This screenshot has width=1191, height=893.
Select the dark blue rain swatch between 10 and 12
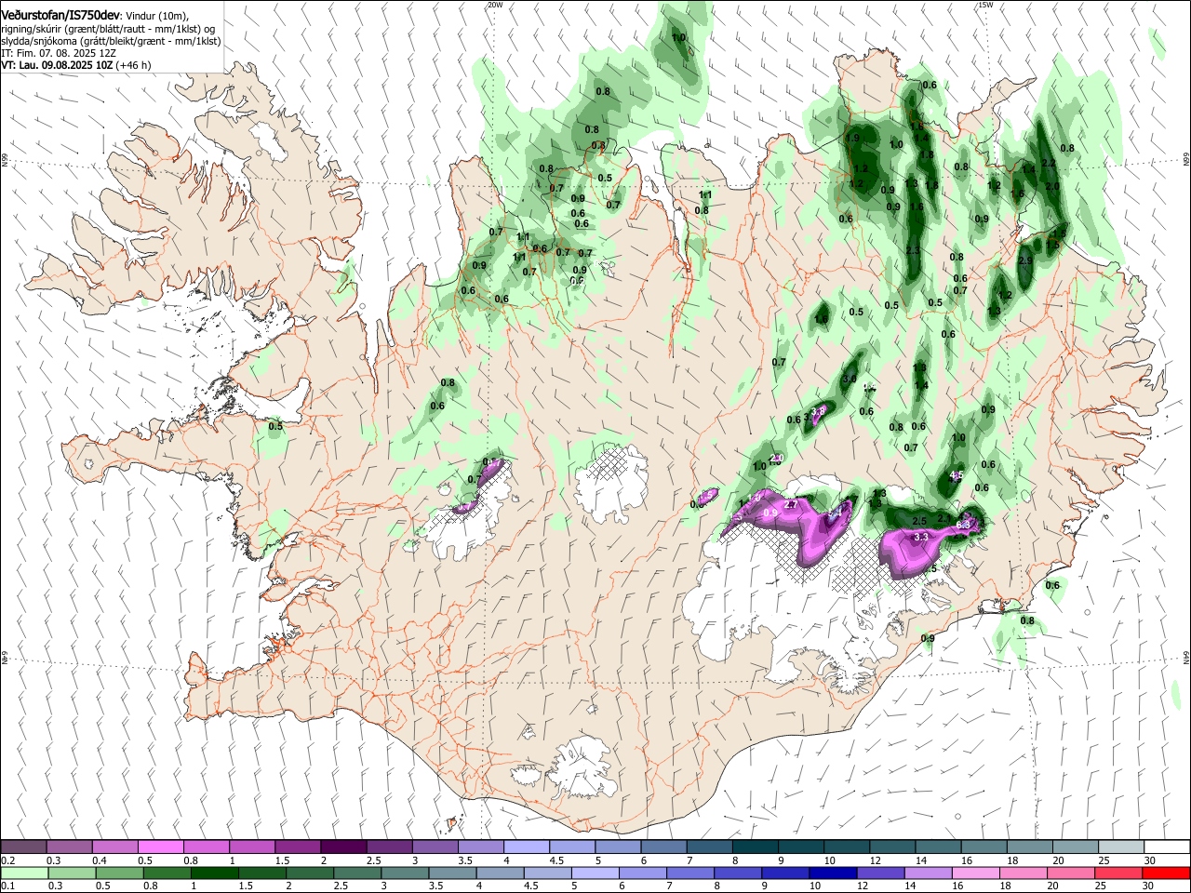click(x=832, y=873)
